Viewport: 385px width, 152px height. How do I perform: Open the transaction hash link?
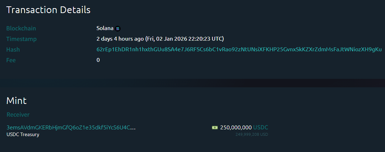coord(239,49)
